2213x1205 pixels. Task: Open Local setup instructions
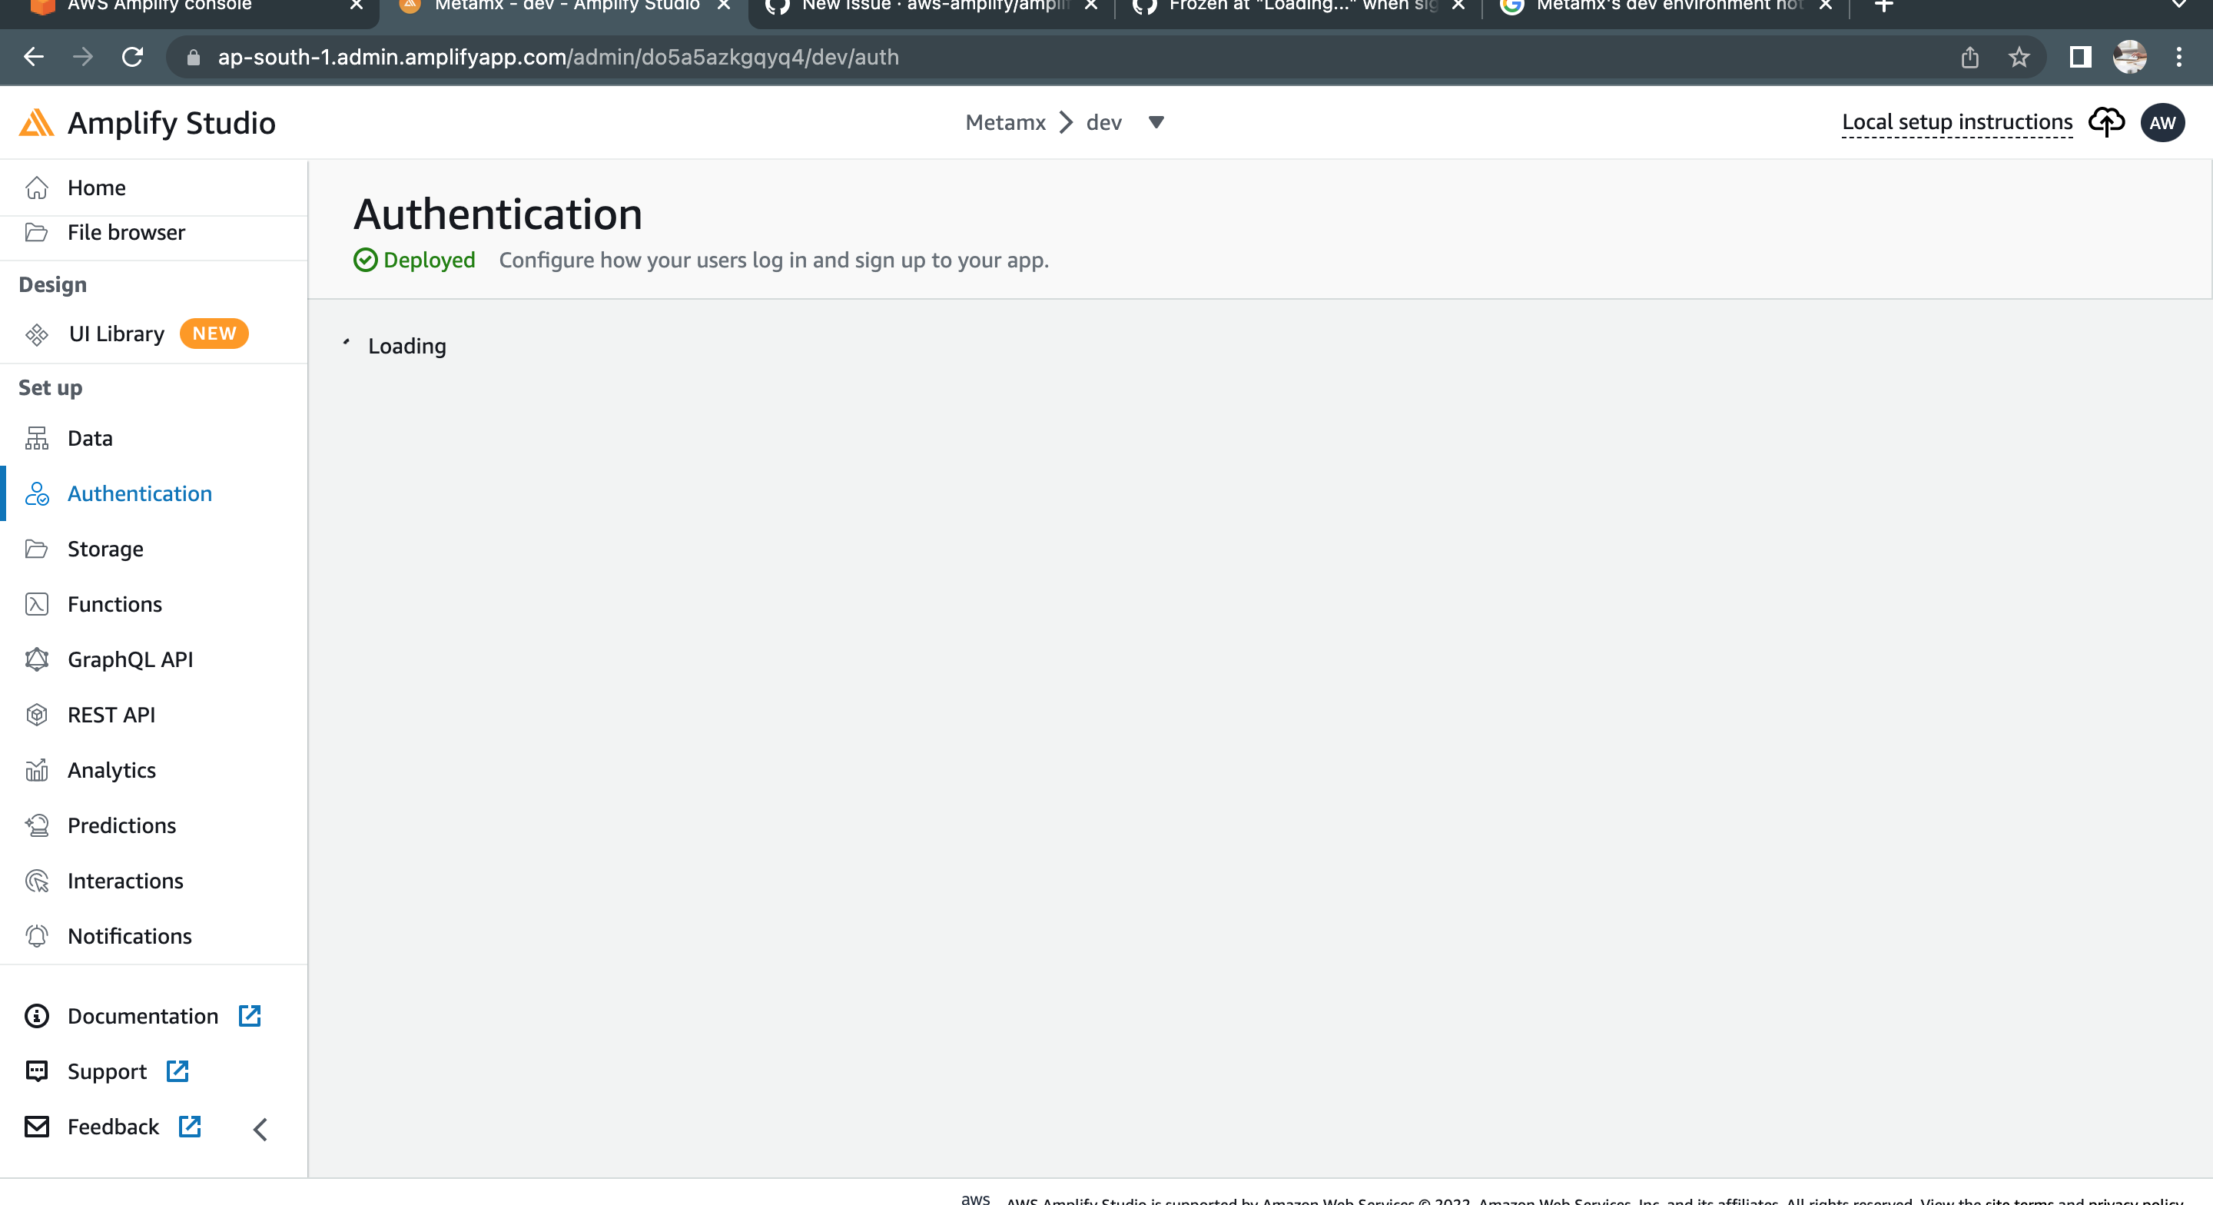pyautogui.click(x=1956, y=122)
